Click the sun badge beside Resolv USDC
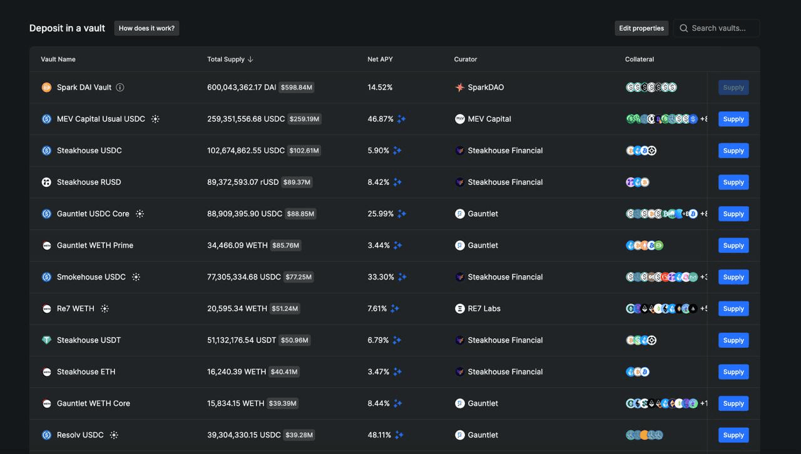This screenshot has width=801, height=454. (114, 435)
